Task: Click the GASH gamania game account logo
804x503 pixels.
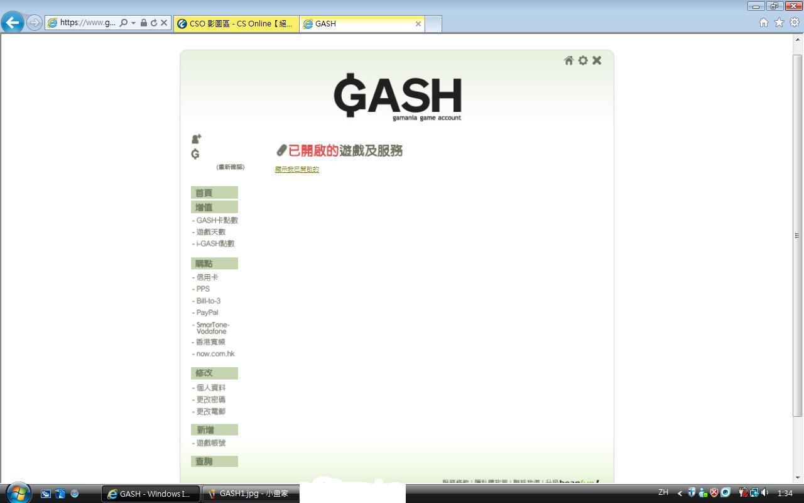Action: click(x=398, y=96)
